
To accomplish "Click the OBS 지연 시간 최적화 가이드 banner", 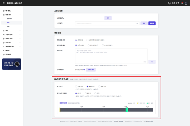I will [x=12, y=64].
